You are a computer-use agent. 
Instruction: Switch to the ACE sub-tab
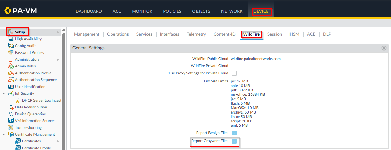point(311,34)
